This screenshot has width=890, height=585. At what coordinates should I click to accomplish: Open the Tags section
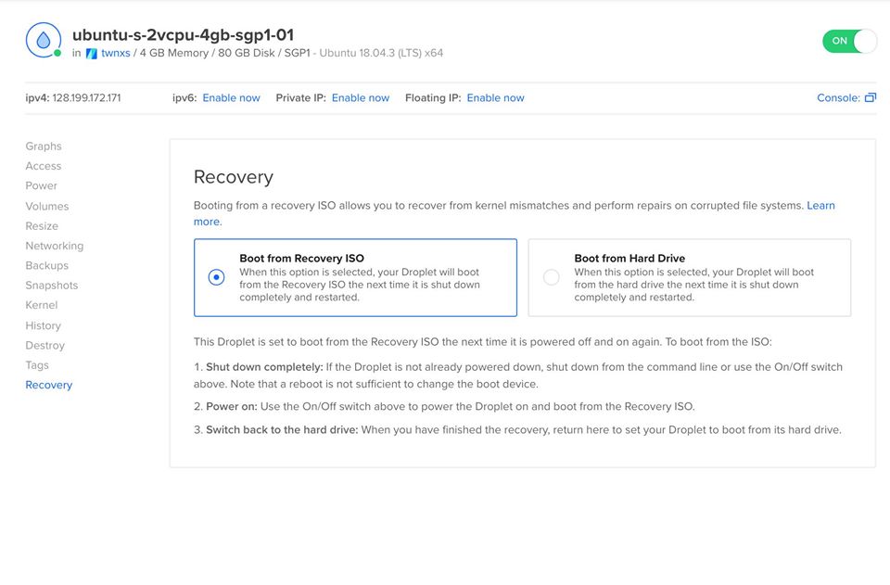[37, 364]
